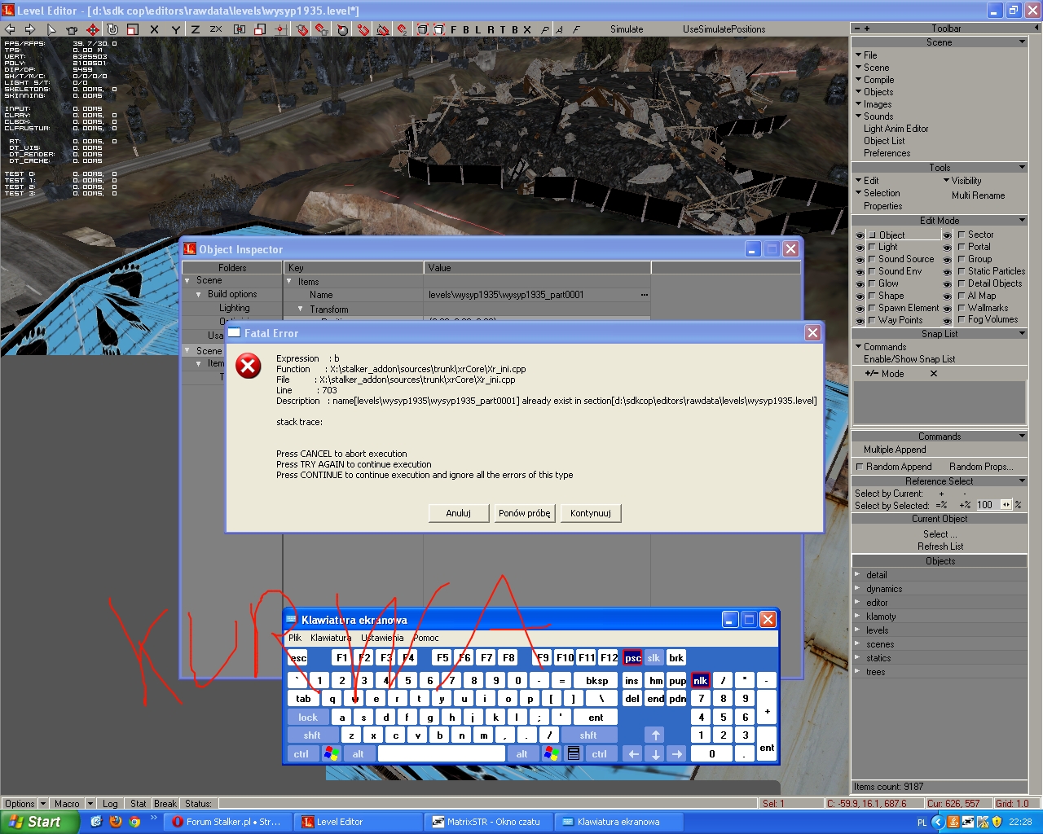Viewport: 1043px width, 834px height.
Task: Click the Kontynuuj button
Action: point(591,513)
